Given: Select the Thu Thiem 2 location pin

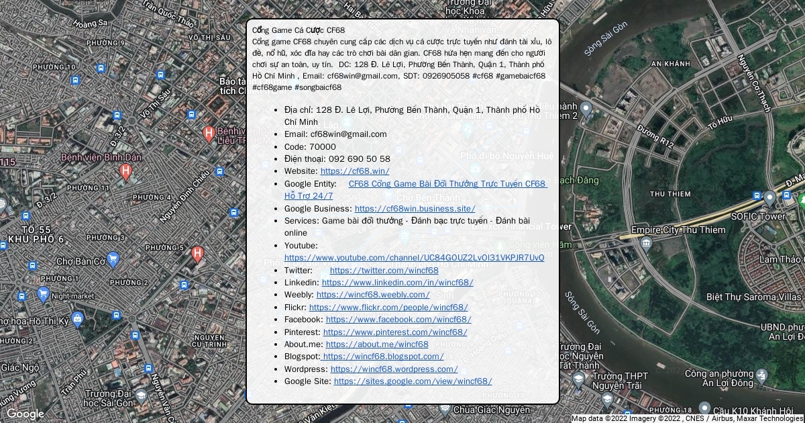Looking at the screenshot, I should click(586, 109).
